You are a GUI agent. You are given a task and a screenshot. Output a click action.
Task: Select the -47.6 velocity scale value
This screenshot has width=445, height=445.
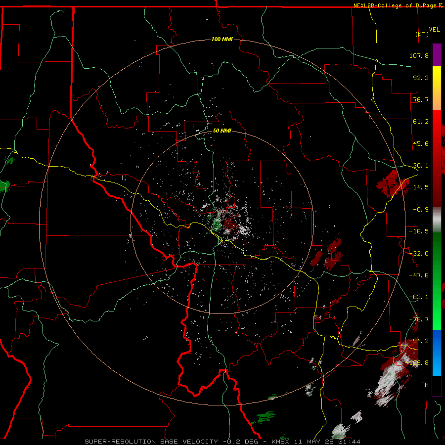(x=419, y=275)
